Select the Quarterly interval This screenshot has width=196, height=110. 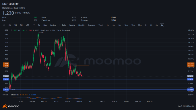(x=92, y=25)
